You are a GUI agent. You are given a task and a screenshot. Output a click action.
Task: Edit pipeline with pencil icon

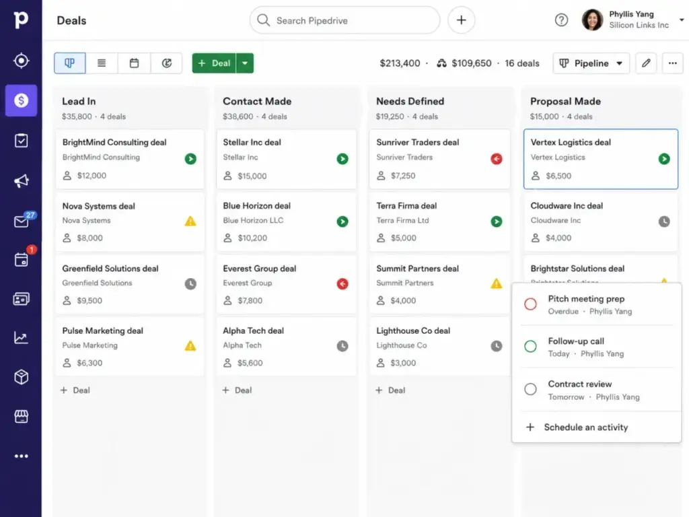pos(646,63)
